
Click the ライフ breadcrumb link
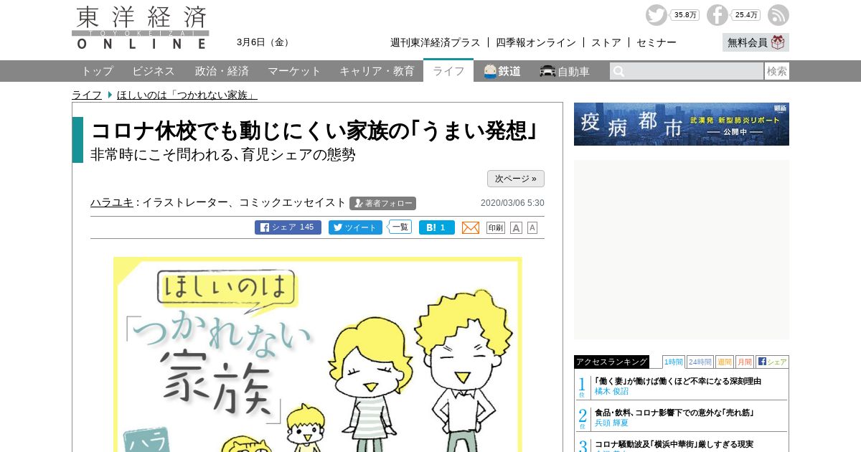point(87,95)
